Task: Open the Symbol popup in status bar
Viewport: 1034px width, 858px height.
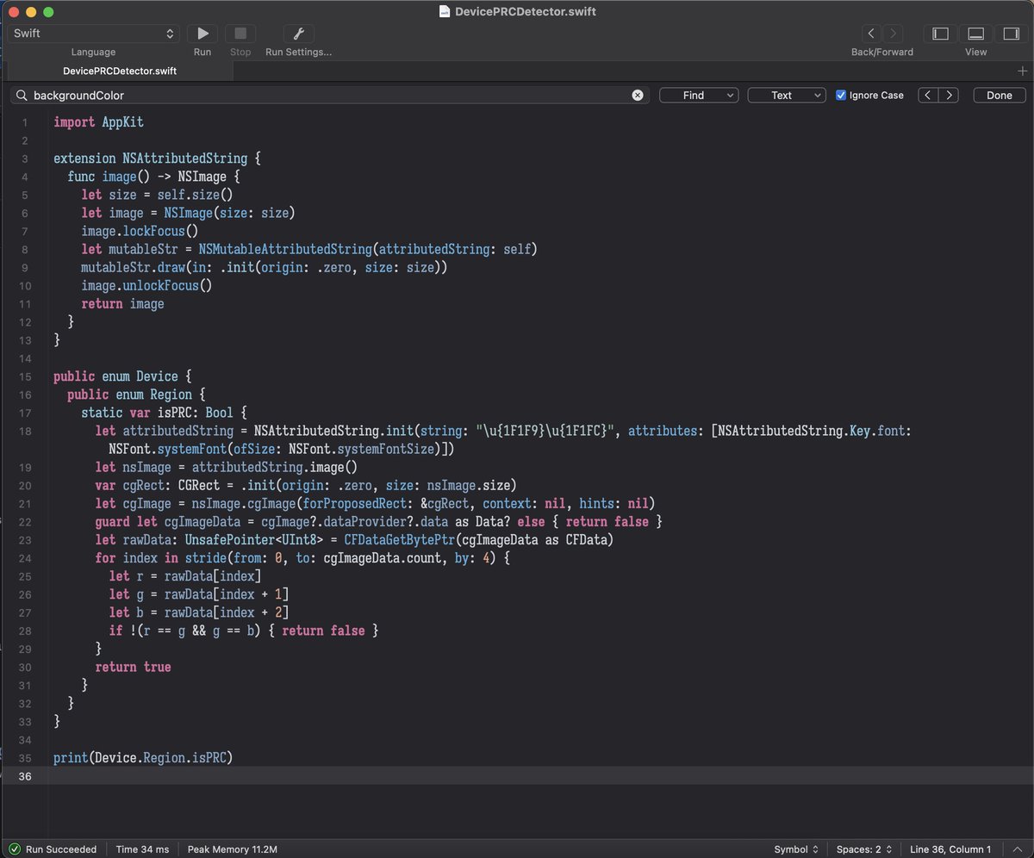Action: (796, 849)
